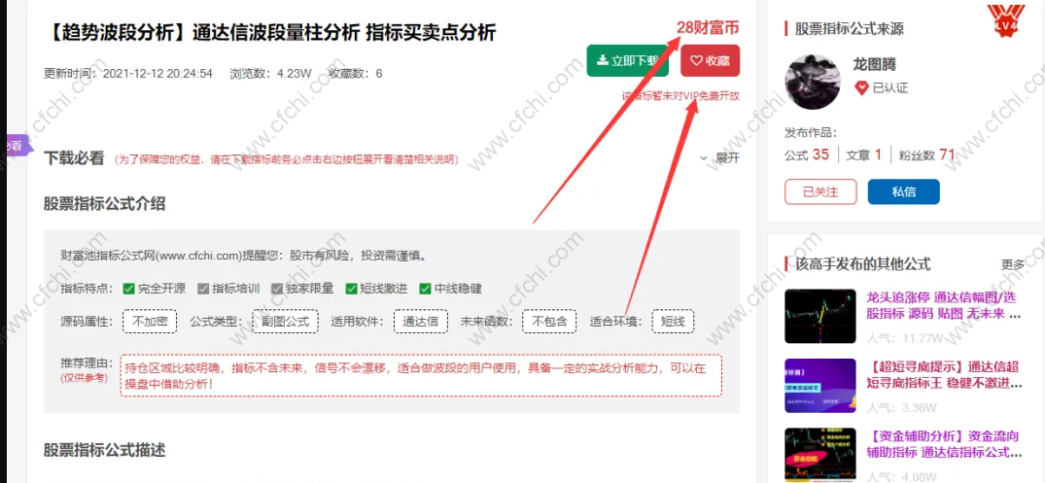Click the download icon in 立即下载
The width and height of the screenshot is (1045, 483).
(x=603, y=60)
